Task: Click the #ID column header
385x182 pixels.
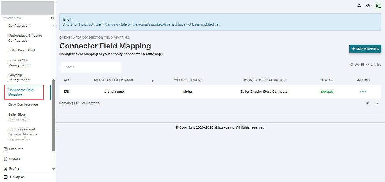Action: [x=66, y=80]
